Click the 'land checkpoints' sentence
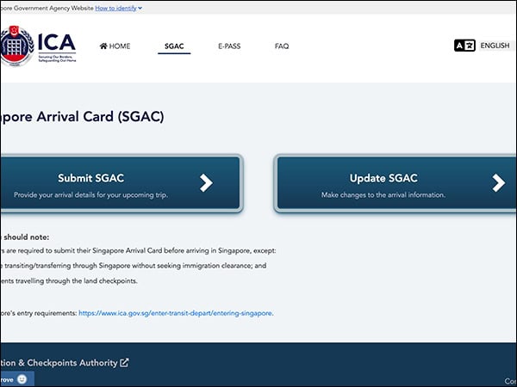Image resolution: width=517 pixels, height=387 pixels. click(x=69, y=281)
